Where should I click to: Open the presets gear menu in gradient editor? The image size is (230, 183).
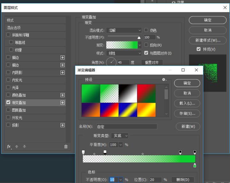tap(164, 79)
